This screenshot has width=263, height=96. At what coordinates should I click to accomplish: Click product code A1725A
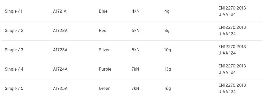click(60, 89)
